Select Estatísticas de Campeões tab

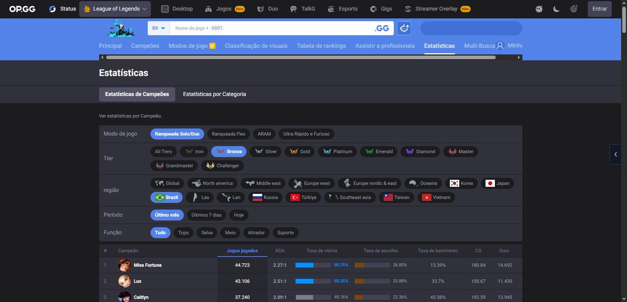(137, 94)
